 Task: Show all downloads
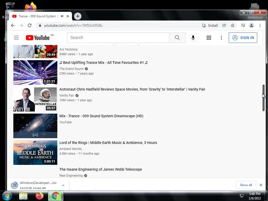[x=246, y=185]
